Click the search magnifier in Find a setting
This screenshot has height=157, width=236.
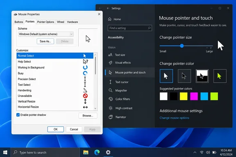click(x=149, y=28)
